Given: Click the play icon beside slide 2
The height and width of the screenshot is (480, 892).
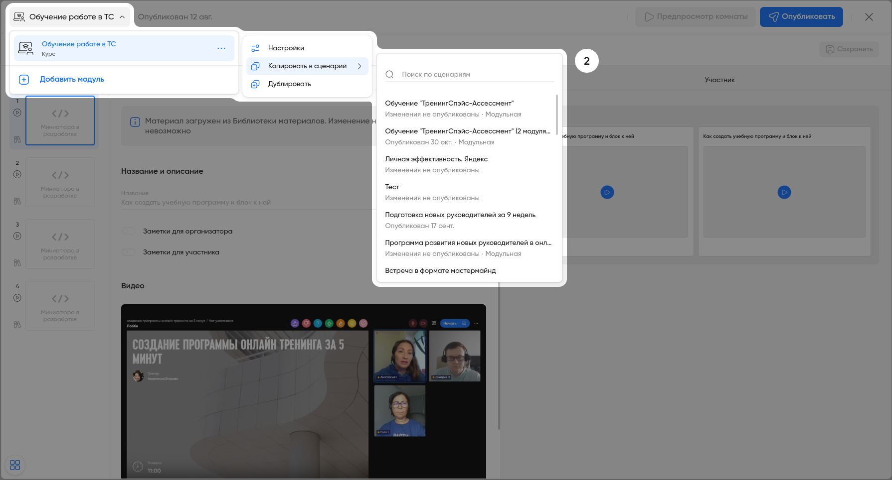Looking at the screenshot, I should click(17, 174).
